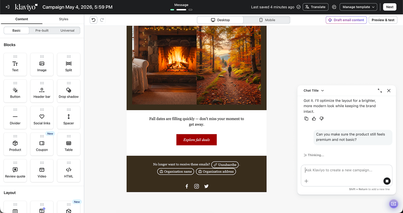
Task: Click Draft email content
Action: tap(346, 20)
